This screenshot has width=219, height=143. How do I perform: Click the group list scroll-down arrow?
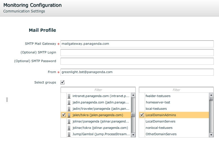coord(211,135)
